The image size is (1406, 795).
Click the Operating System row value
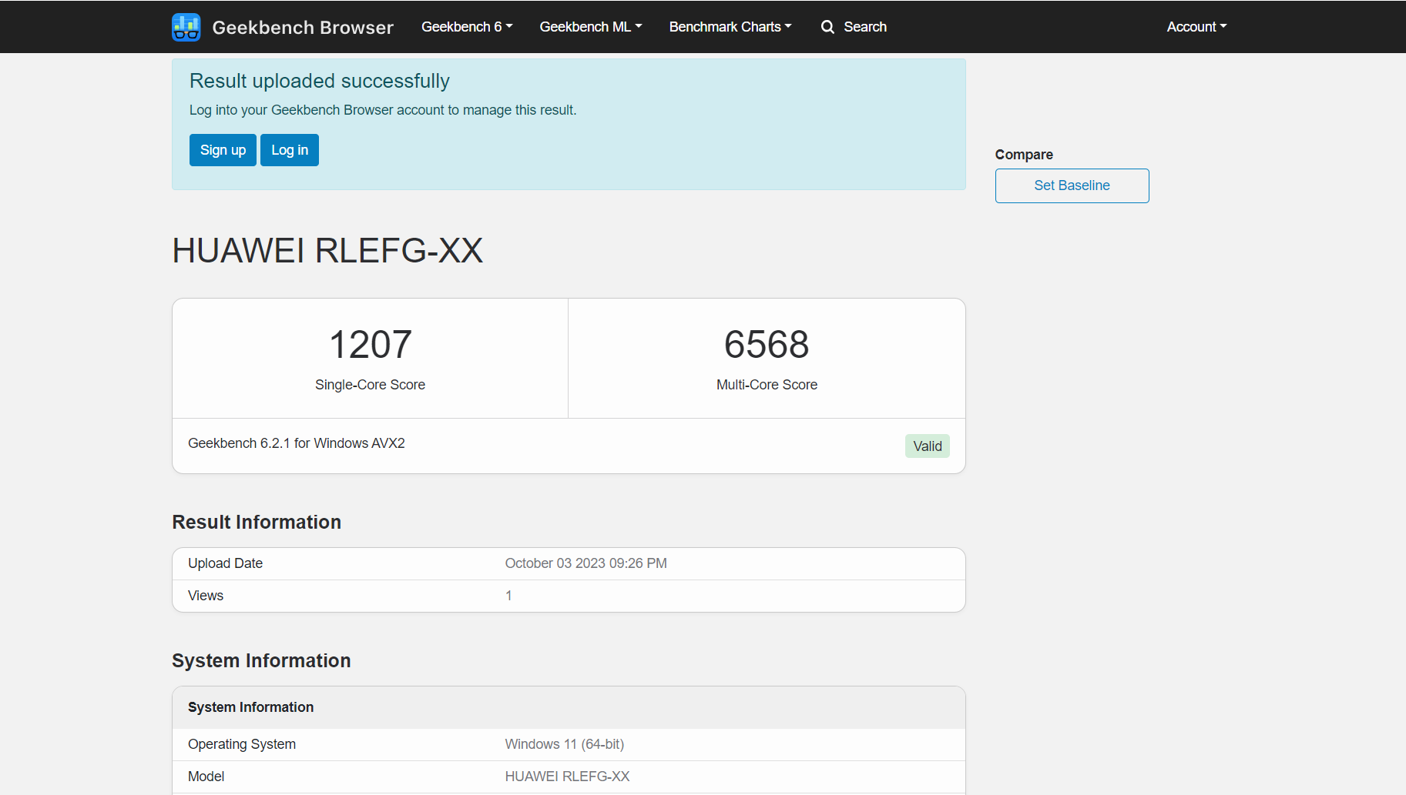[x=564, y=744]
